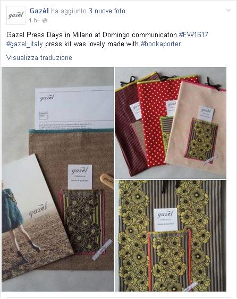Screen dimensions: 237x299
Task: Click the public globe privacy icon
Action: click(x=45, y=20)
